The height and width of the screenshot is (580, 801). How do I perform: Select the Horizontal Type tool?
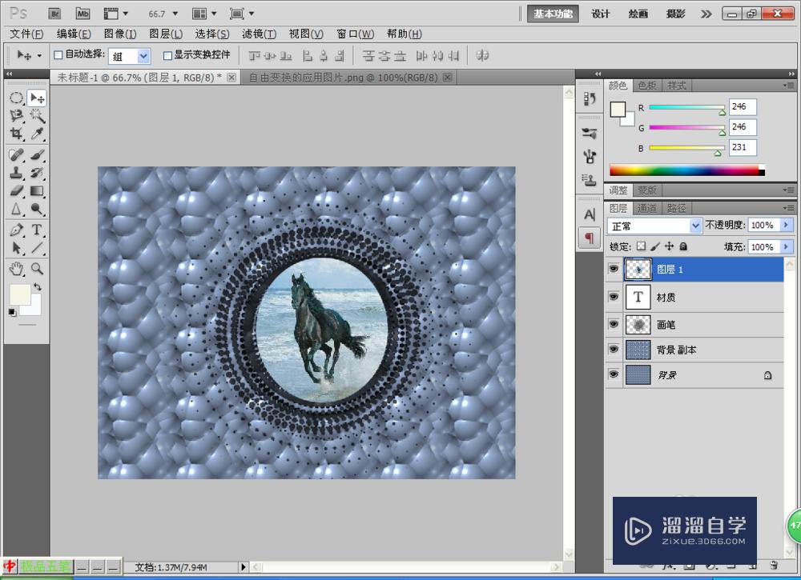click(x=37, y=230)
